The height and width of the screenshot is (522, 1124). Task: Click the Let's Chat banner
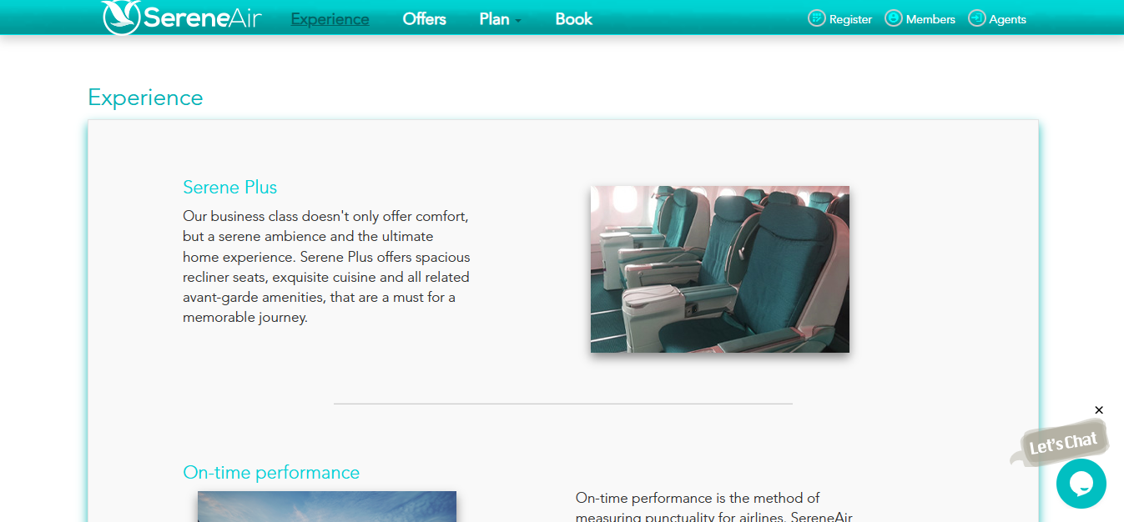tap(1060, 443)
